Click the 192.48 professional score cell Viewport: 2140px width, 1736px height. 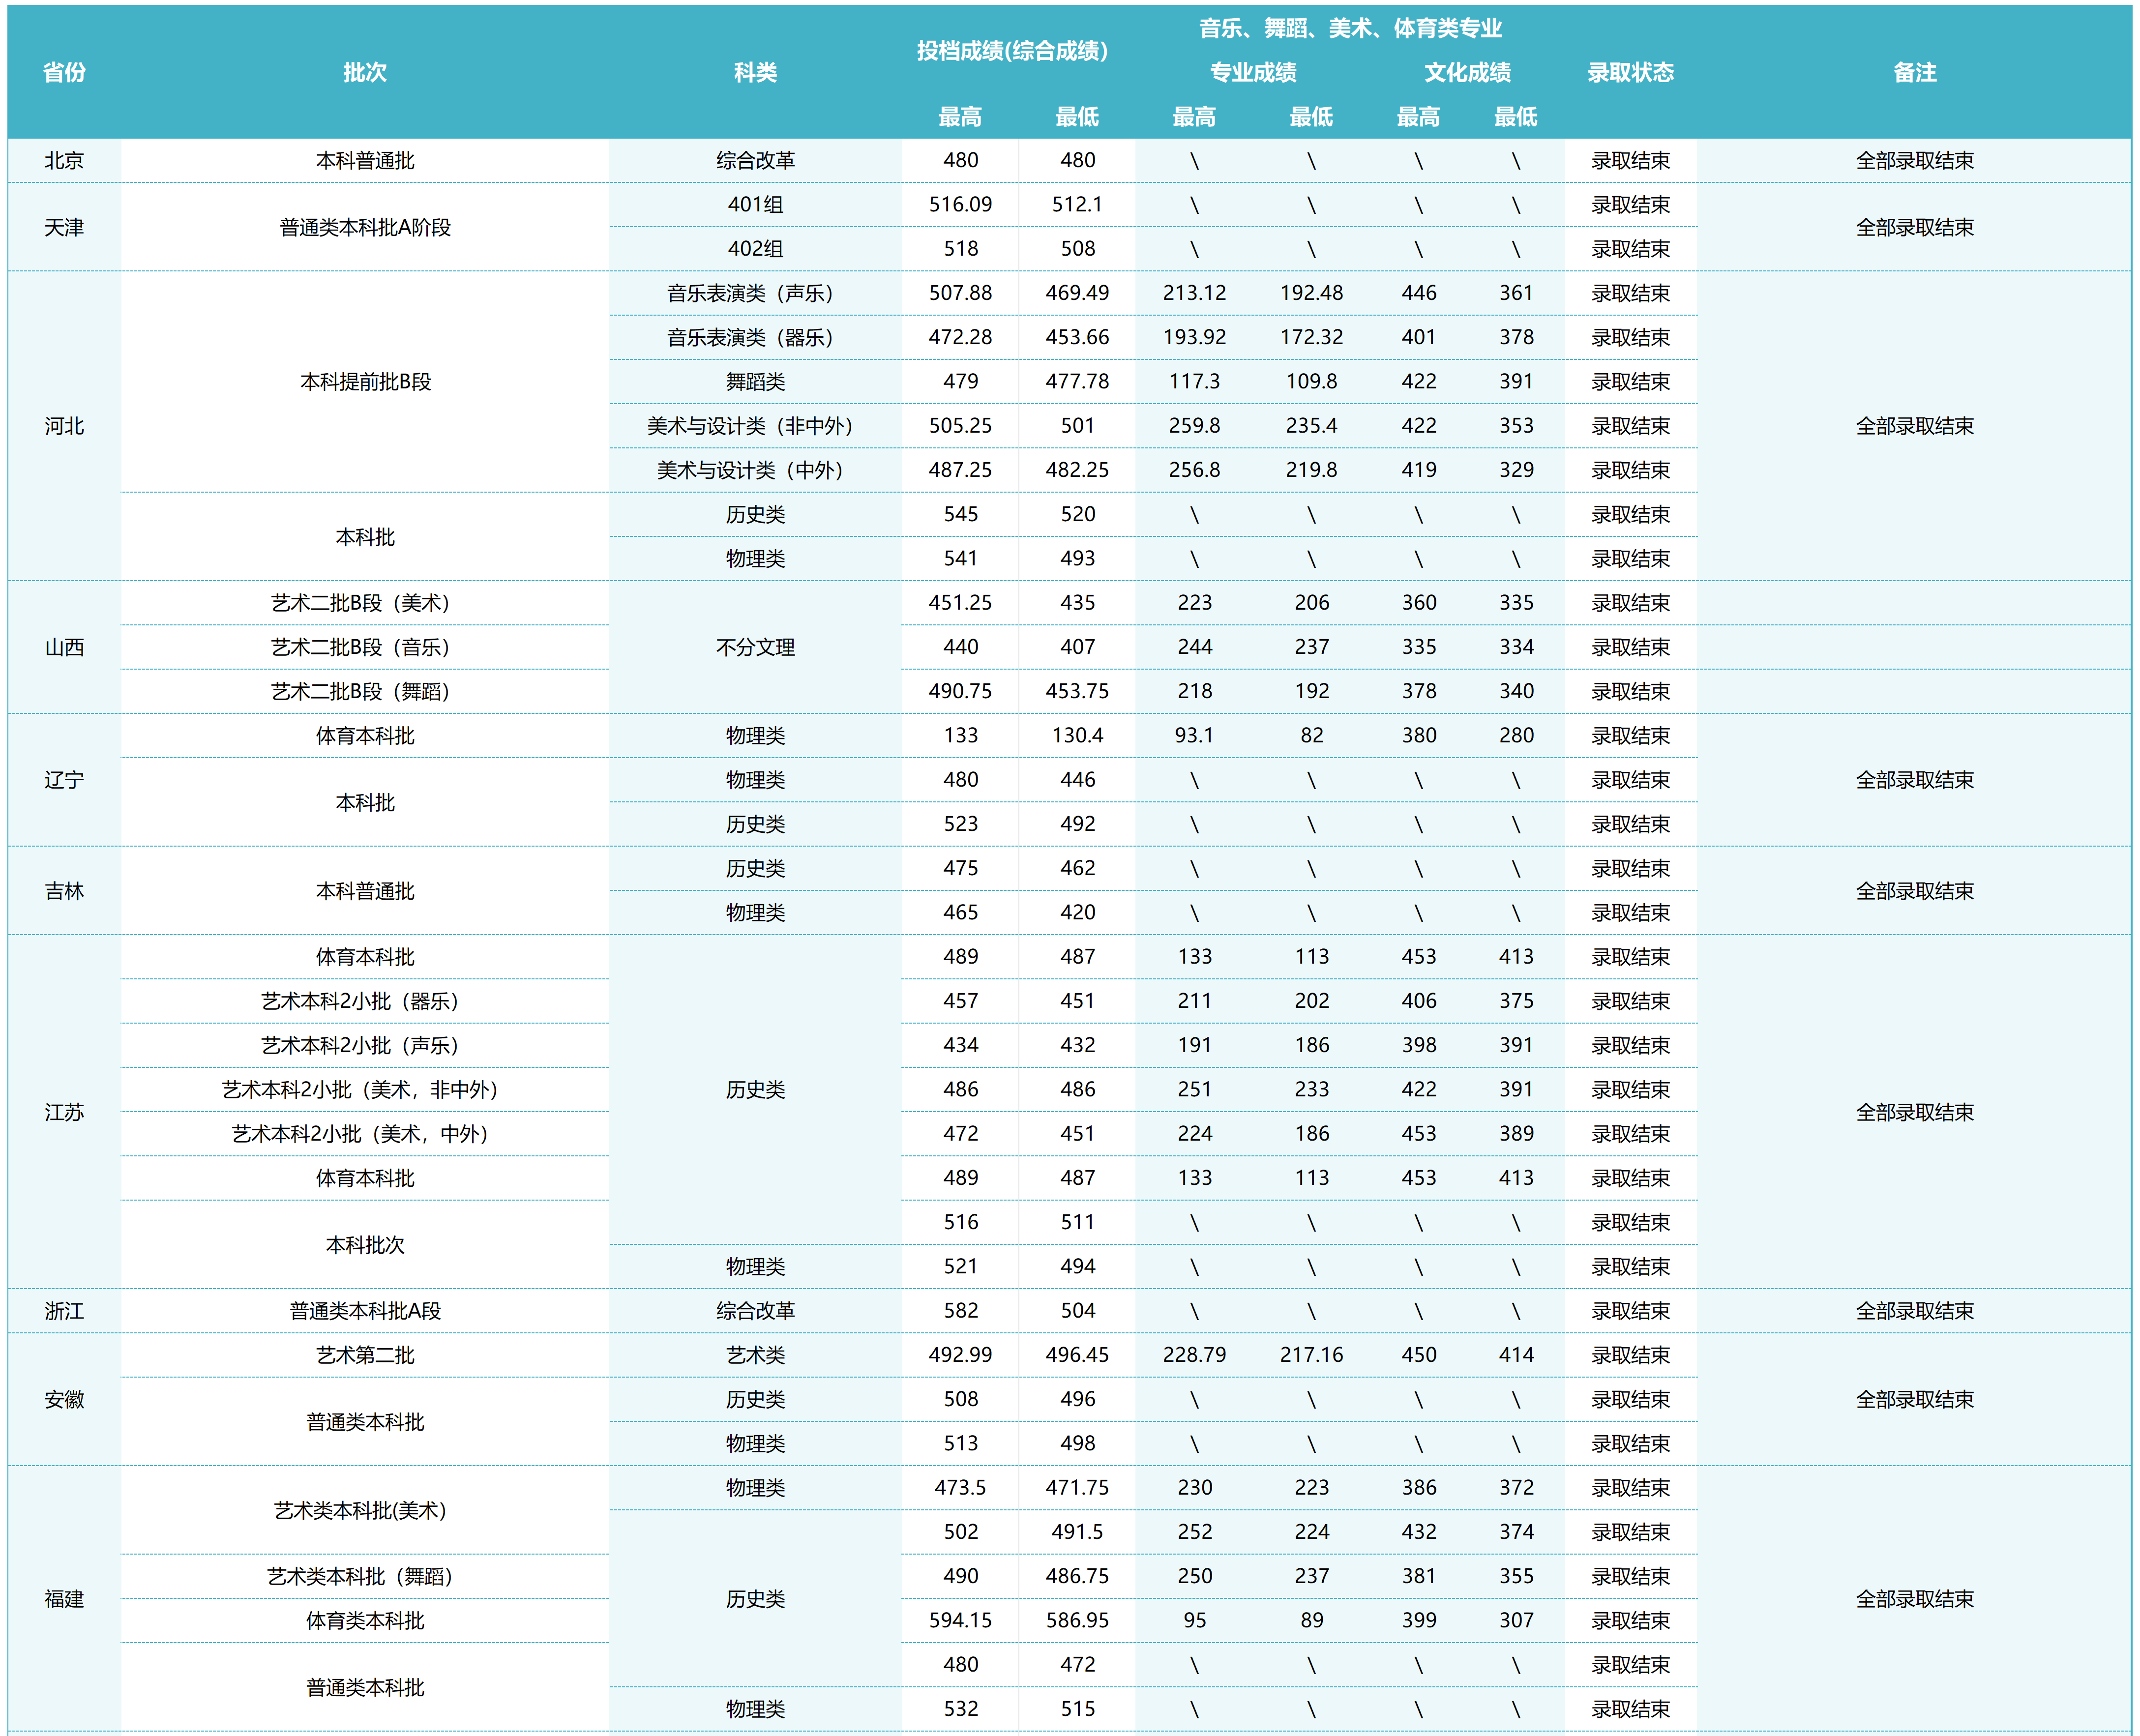click(x=1311, y=293)
